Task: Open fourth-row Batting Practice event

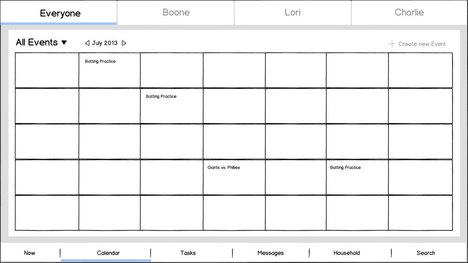Action: [345, 168]
